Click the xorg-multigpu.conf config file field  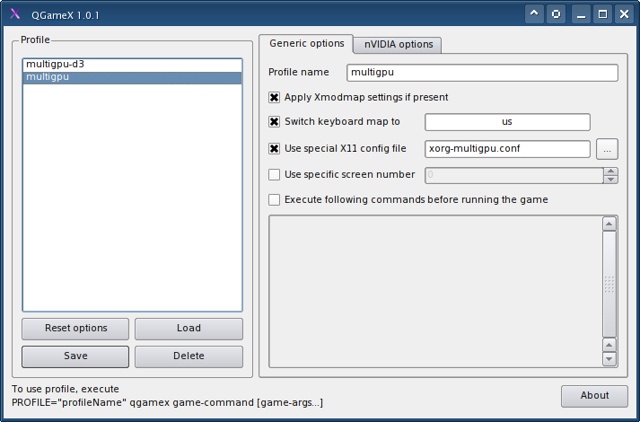click(507, 149)
